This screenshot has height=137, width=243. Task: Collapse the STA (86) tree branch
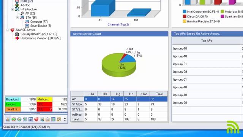coord(17,18)
